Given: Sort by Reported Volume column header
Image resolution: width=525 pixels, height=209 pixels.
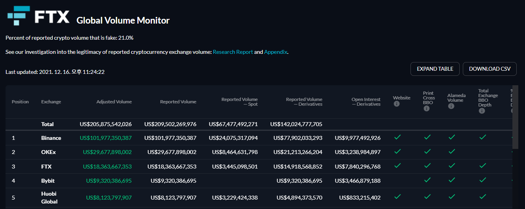Looking at the screenshot, I should [178, 102].
